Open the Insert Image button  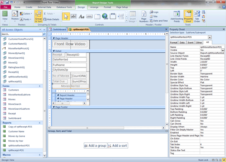coord(133,17)
